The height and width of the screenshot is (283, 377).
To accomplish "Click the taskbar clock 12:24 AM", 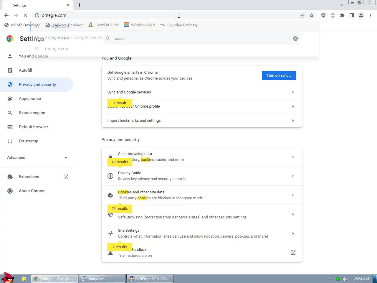I will (x=361, y=279).
